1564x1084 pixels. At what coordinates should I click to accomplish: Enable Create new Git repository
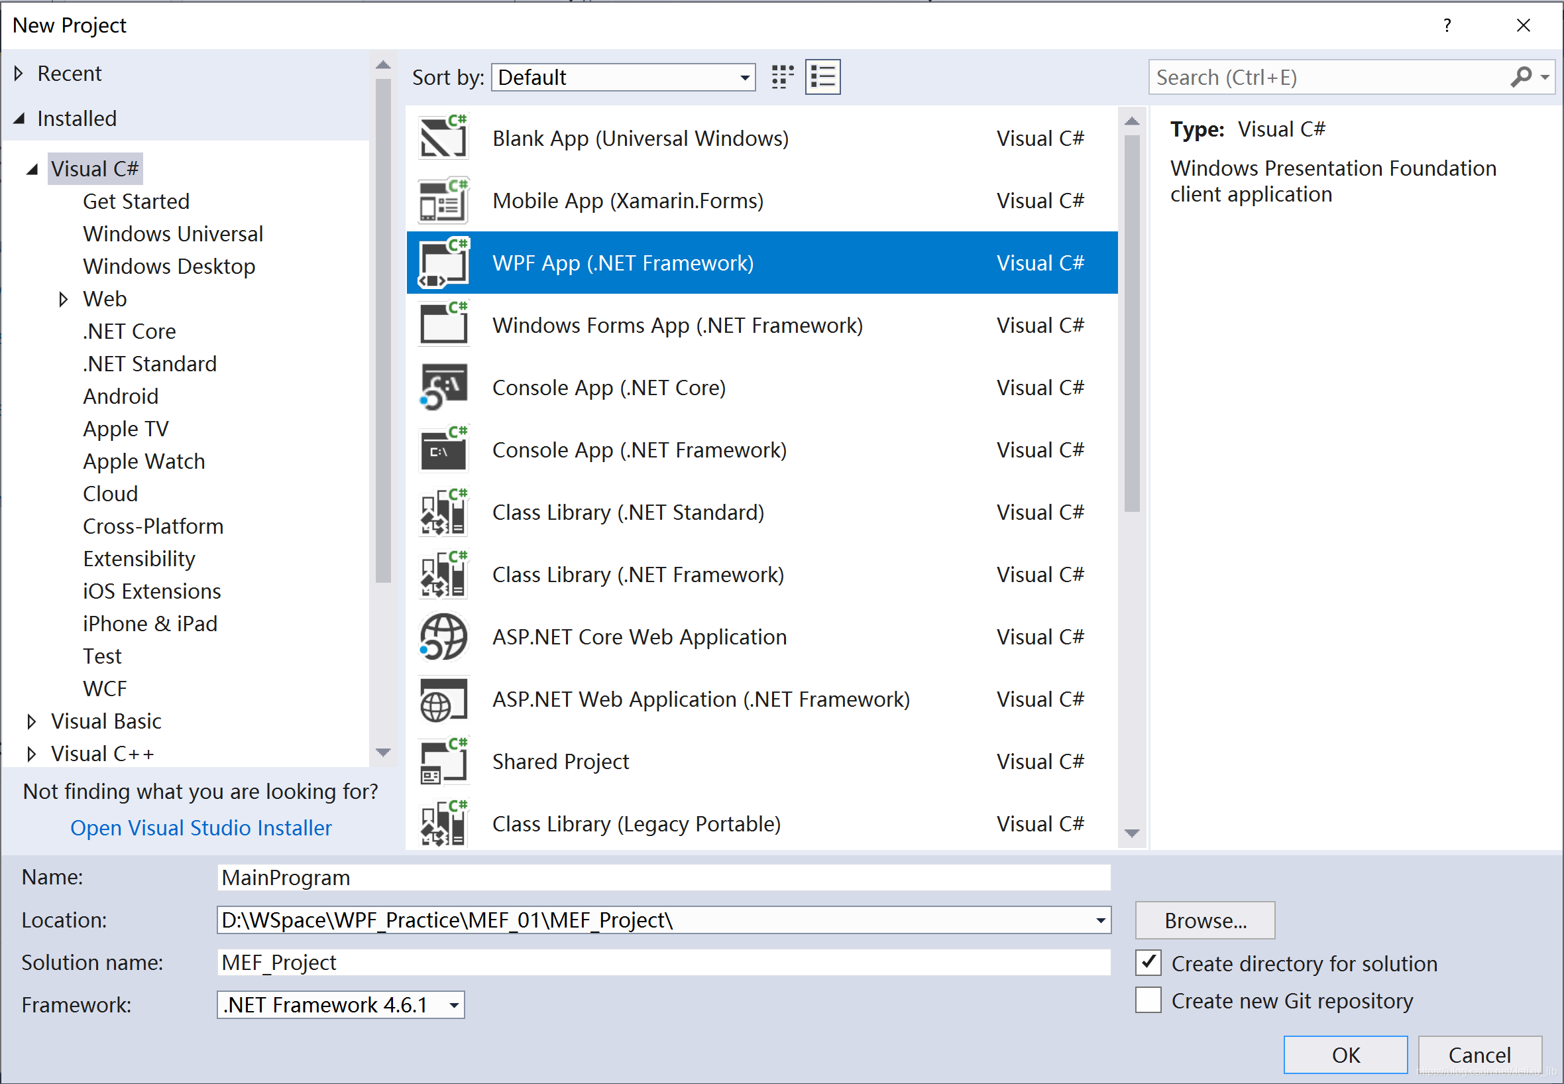(1148, 1000)
